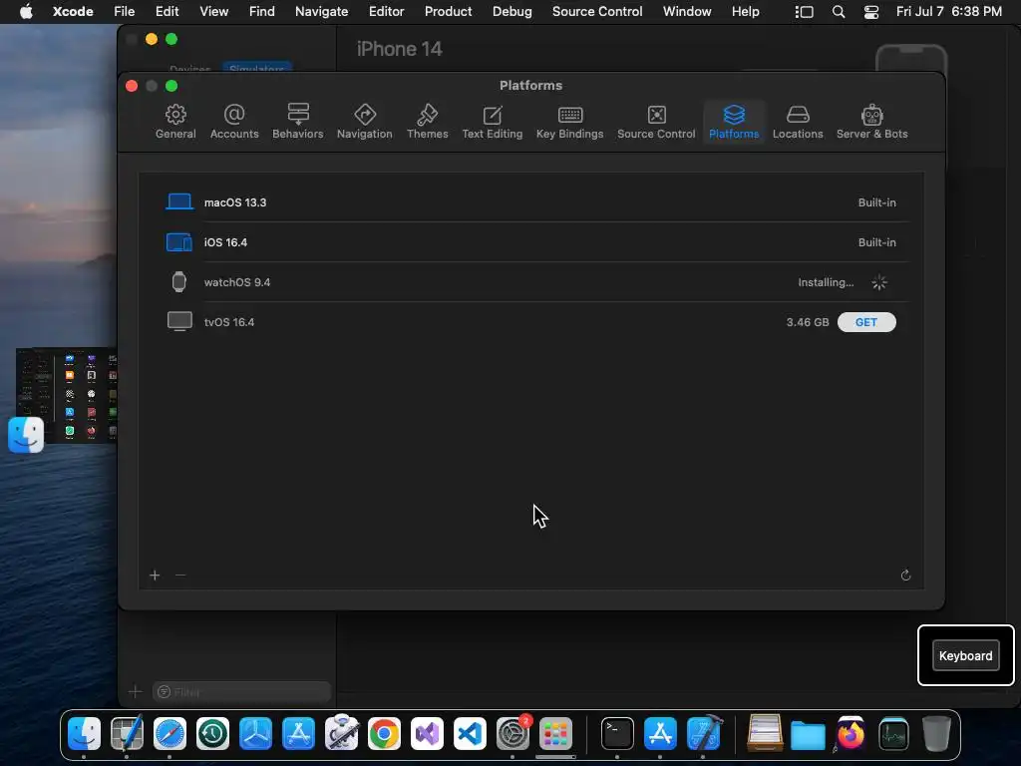This screenshot has width=1021, height=766.
Task: Click the Filter field in Devices window
Action: point(241,692)
